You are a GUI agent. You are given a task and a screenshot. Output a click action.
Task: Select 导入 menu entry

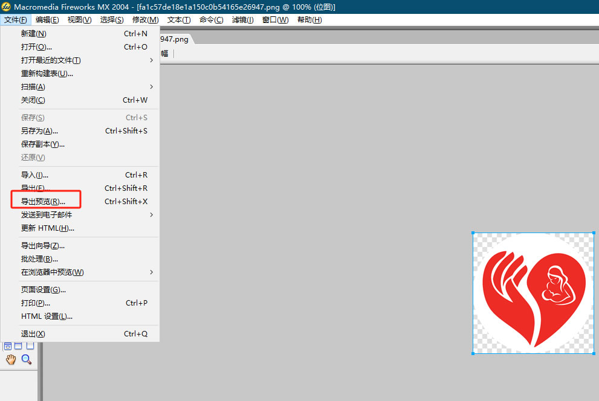(x=34, y=175)
